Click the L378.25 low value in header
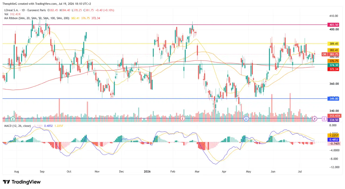This screenshot has height=189, width=345. click(76, 10)
